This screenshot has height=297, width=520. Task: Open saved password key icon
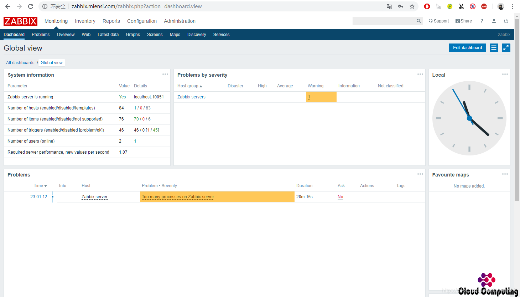[x=401, y=6]
